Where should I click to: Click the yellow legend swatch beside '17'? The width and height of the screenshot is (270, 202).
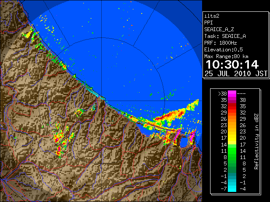pos(232,138)
